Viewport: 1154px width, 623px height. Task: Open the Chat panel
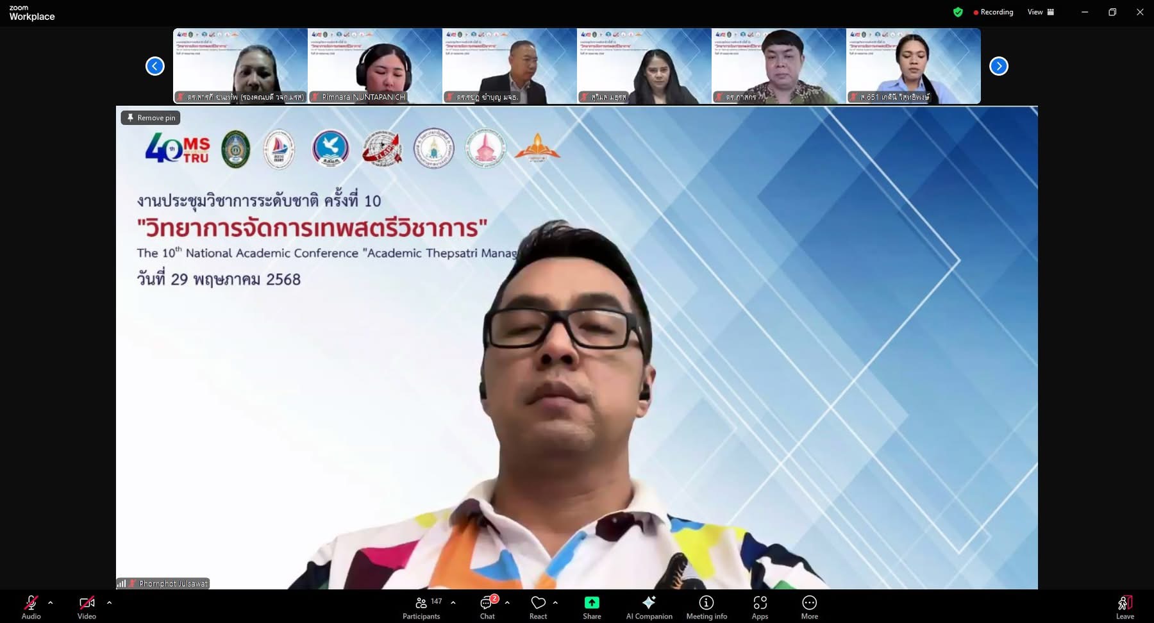click(x=487, y=607)
